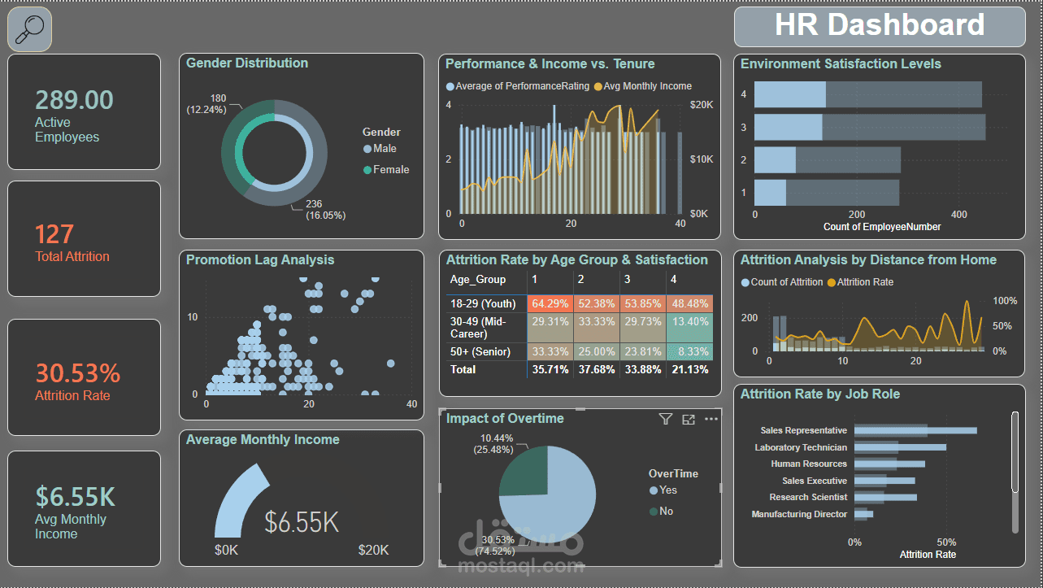Screen dimensions: 1043x588
Task: Click the 64.29% cell in the attrition table
Action: 550,303
